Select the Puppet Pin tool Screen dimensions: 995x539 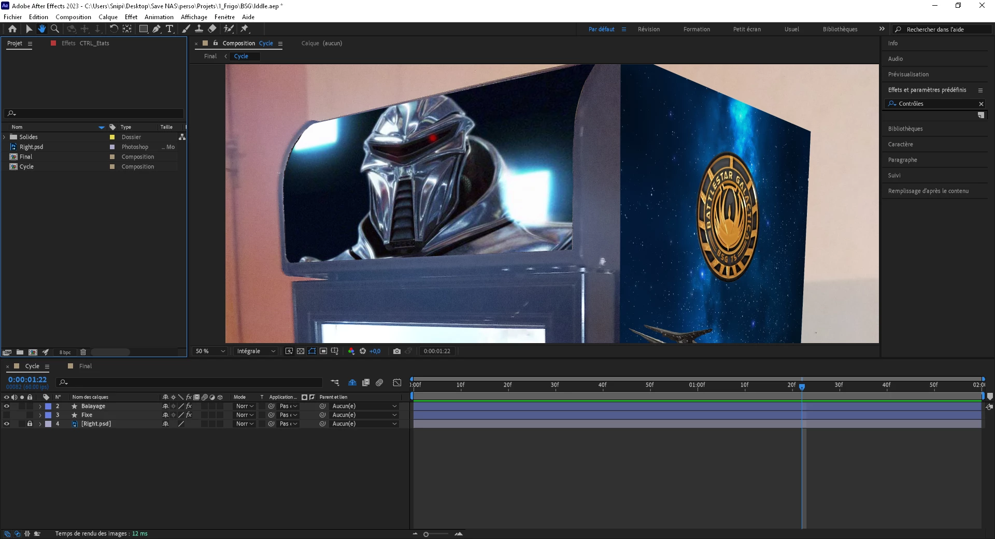tap(245, 29)
